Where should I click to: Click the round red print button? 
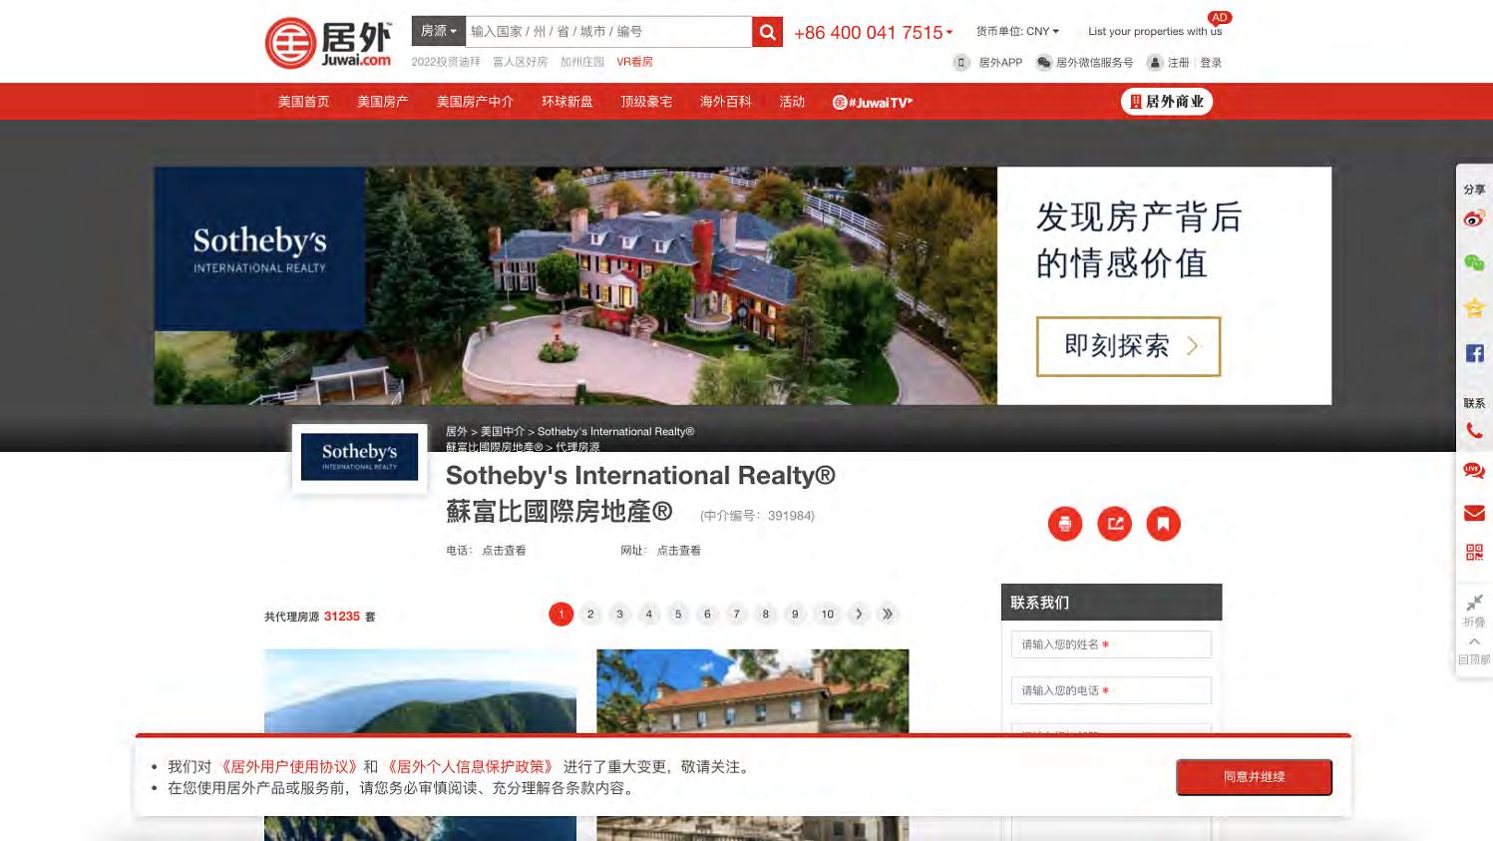(x=1065, y=524)
